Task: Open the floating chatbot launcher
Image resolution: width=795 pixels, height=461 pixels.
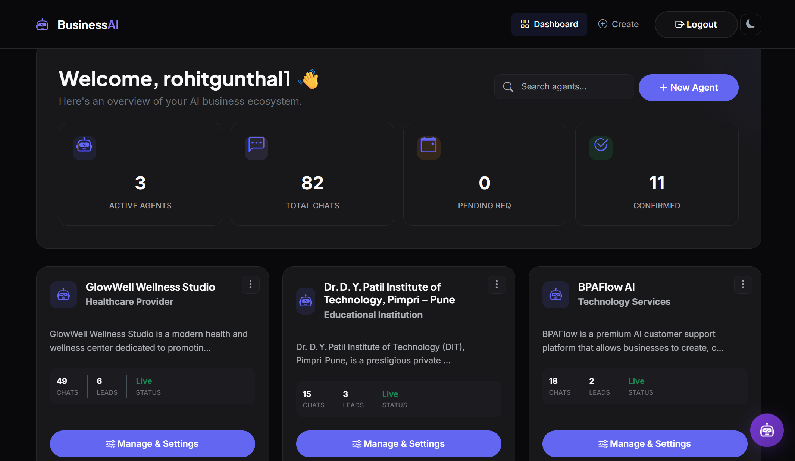Action: click(767, 430)
